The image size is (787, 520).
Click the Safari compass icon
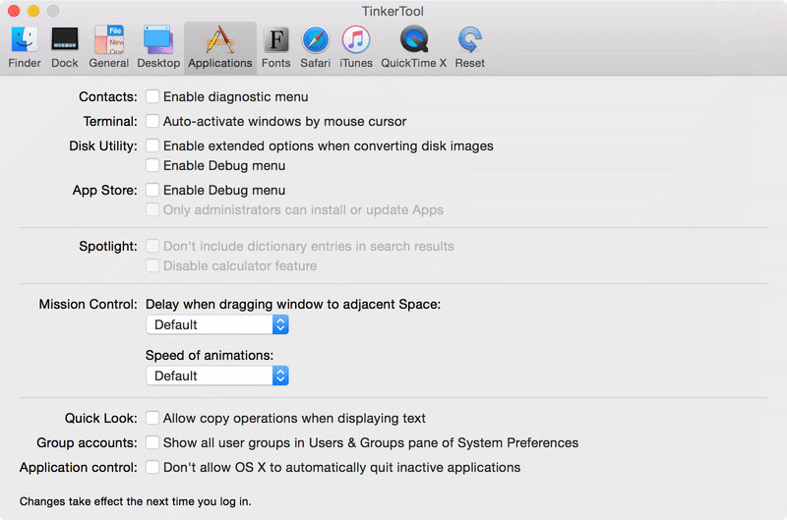315,40
